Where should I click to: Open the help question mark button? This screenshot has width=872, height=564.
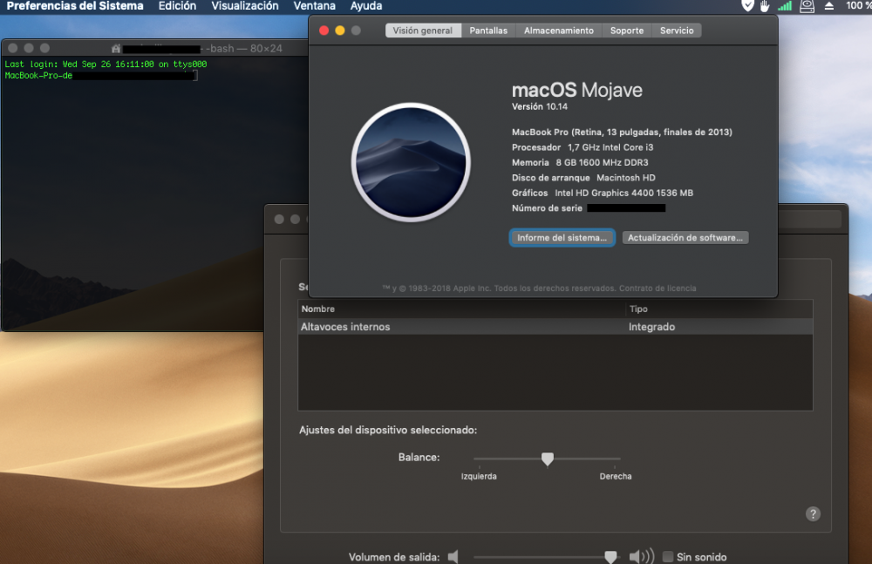813,514
